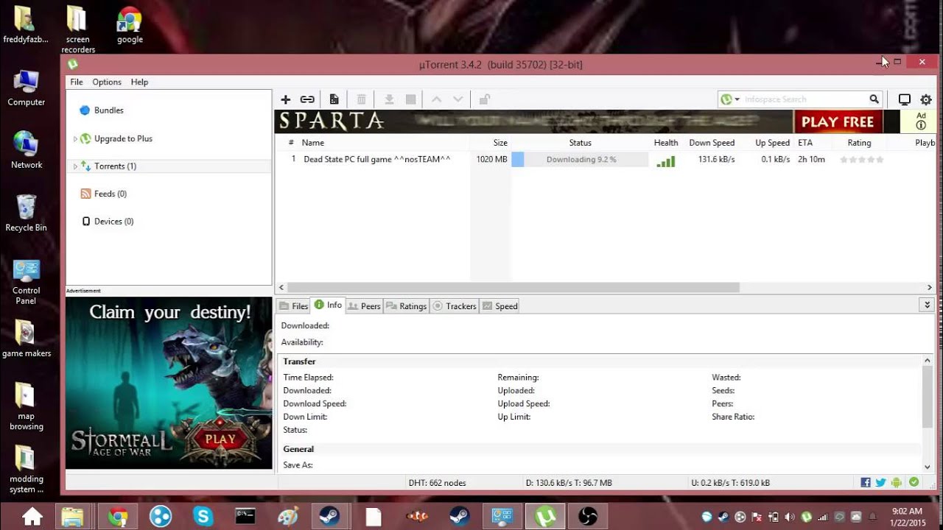This screenshot has width=943, height=530.
Task: Click the unlock bundle padlock icon
Action: 484,99
